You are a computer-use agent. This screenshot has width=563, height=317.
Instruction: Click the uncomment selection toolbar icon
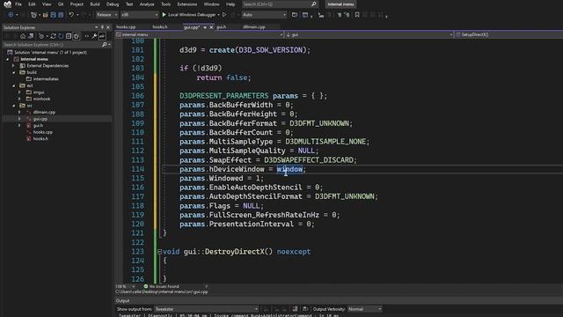pyautogui.click(x=347, y=15)
